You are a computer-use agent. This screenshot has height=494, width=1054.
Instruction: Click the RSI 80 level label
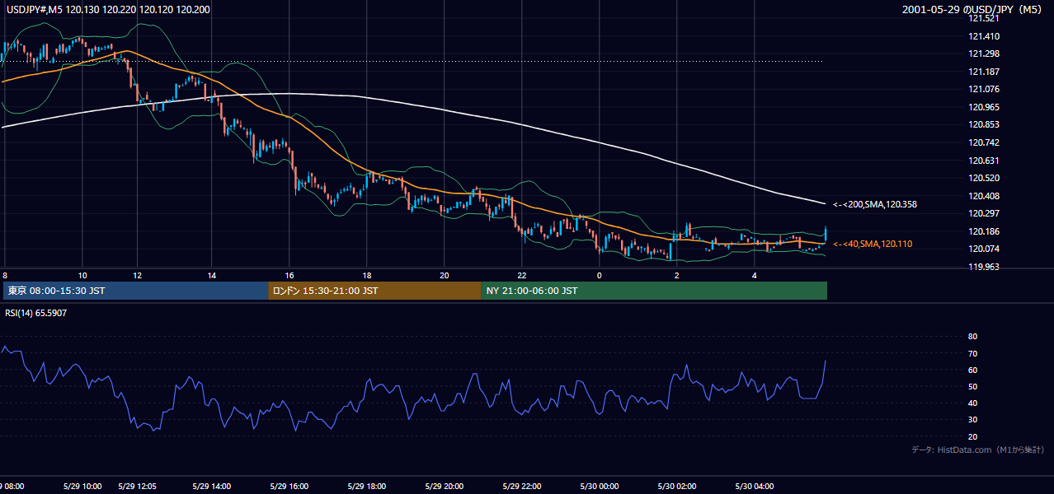click(x=972, y=337)
